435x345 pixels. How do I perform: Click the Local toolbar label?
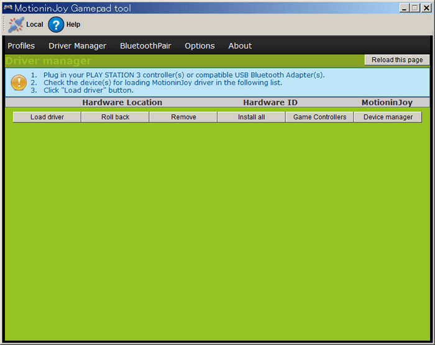coord(35,24)
